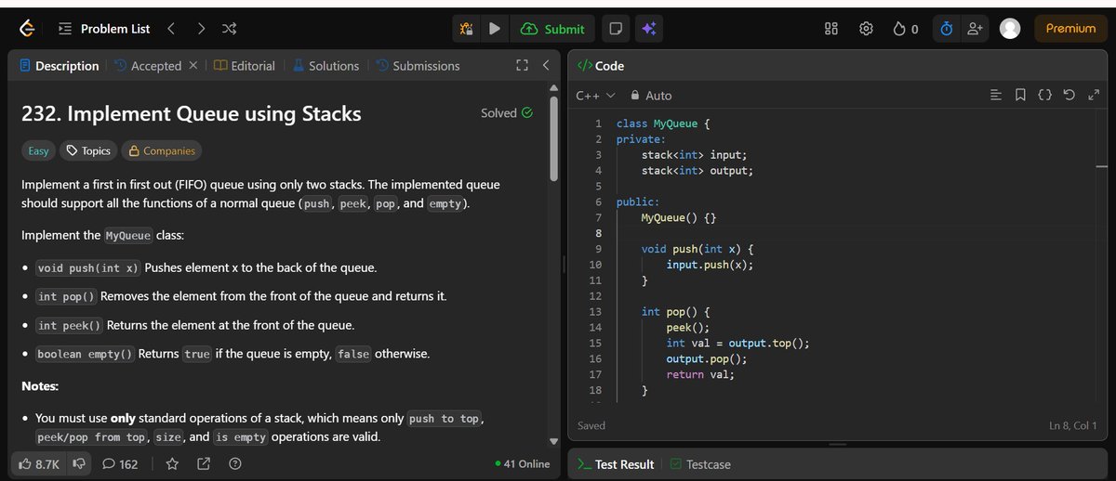
Task: Click the scroll-down arrow of description
Action: point(555,440)
